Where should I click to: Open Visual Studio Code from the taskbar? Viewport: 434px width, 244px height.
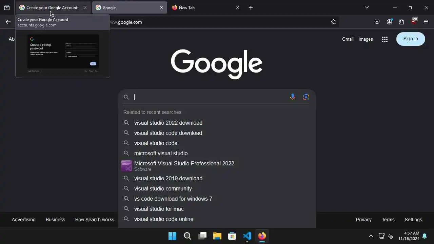(247, 236)
